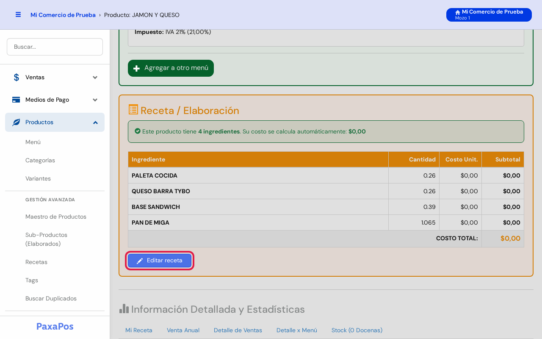Switch to the Mi Receta tab
The height and width of the screenshot is (339, 542).
tap(139, 330)
